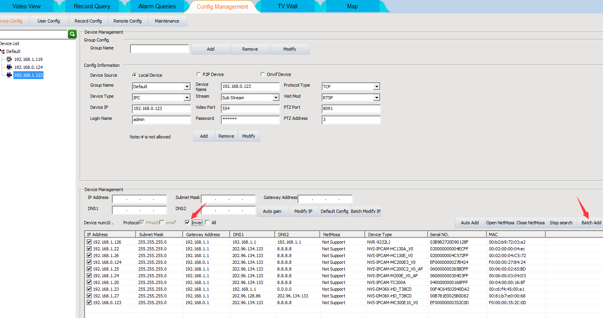Focus PTZ Port field showing 8091
The image size is (603, 318).
[x=351, y=108]
